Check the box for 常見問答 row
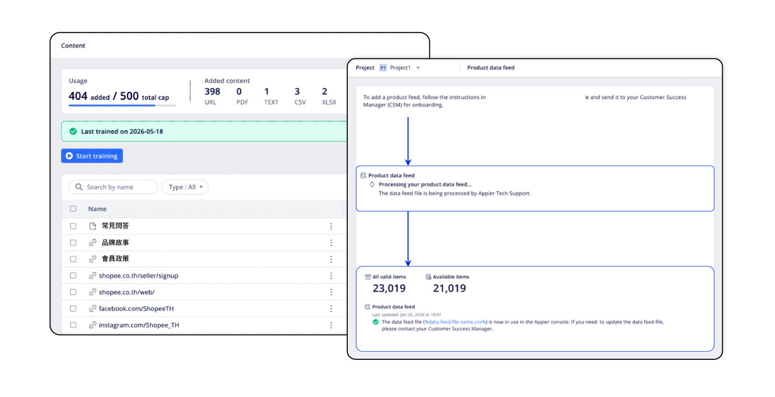The image size is (775, 397). 74,226
